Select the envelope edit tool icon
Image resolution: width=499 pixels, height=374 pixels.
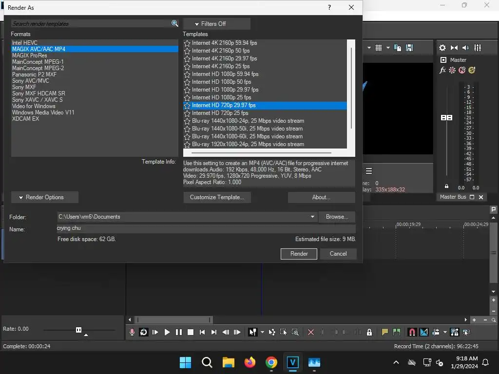272,332
